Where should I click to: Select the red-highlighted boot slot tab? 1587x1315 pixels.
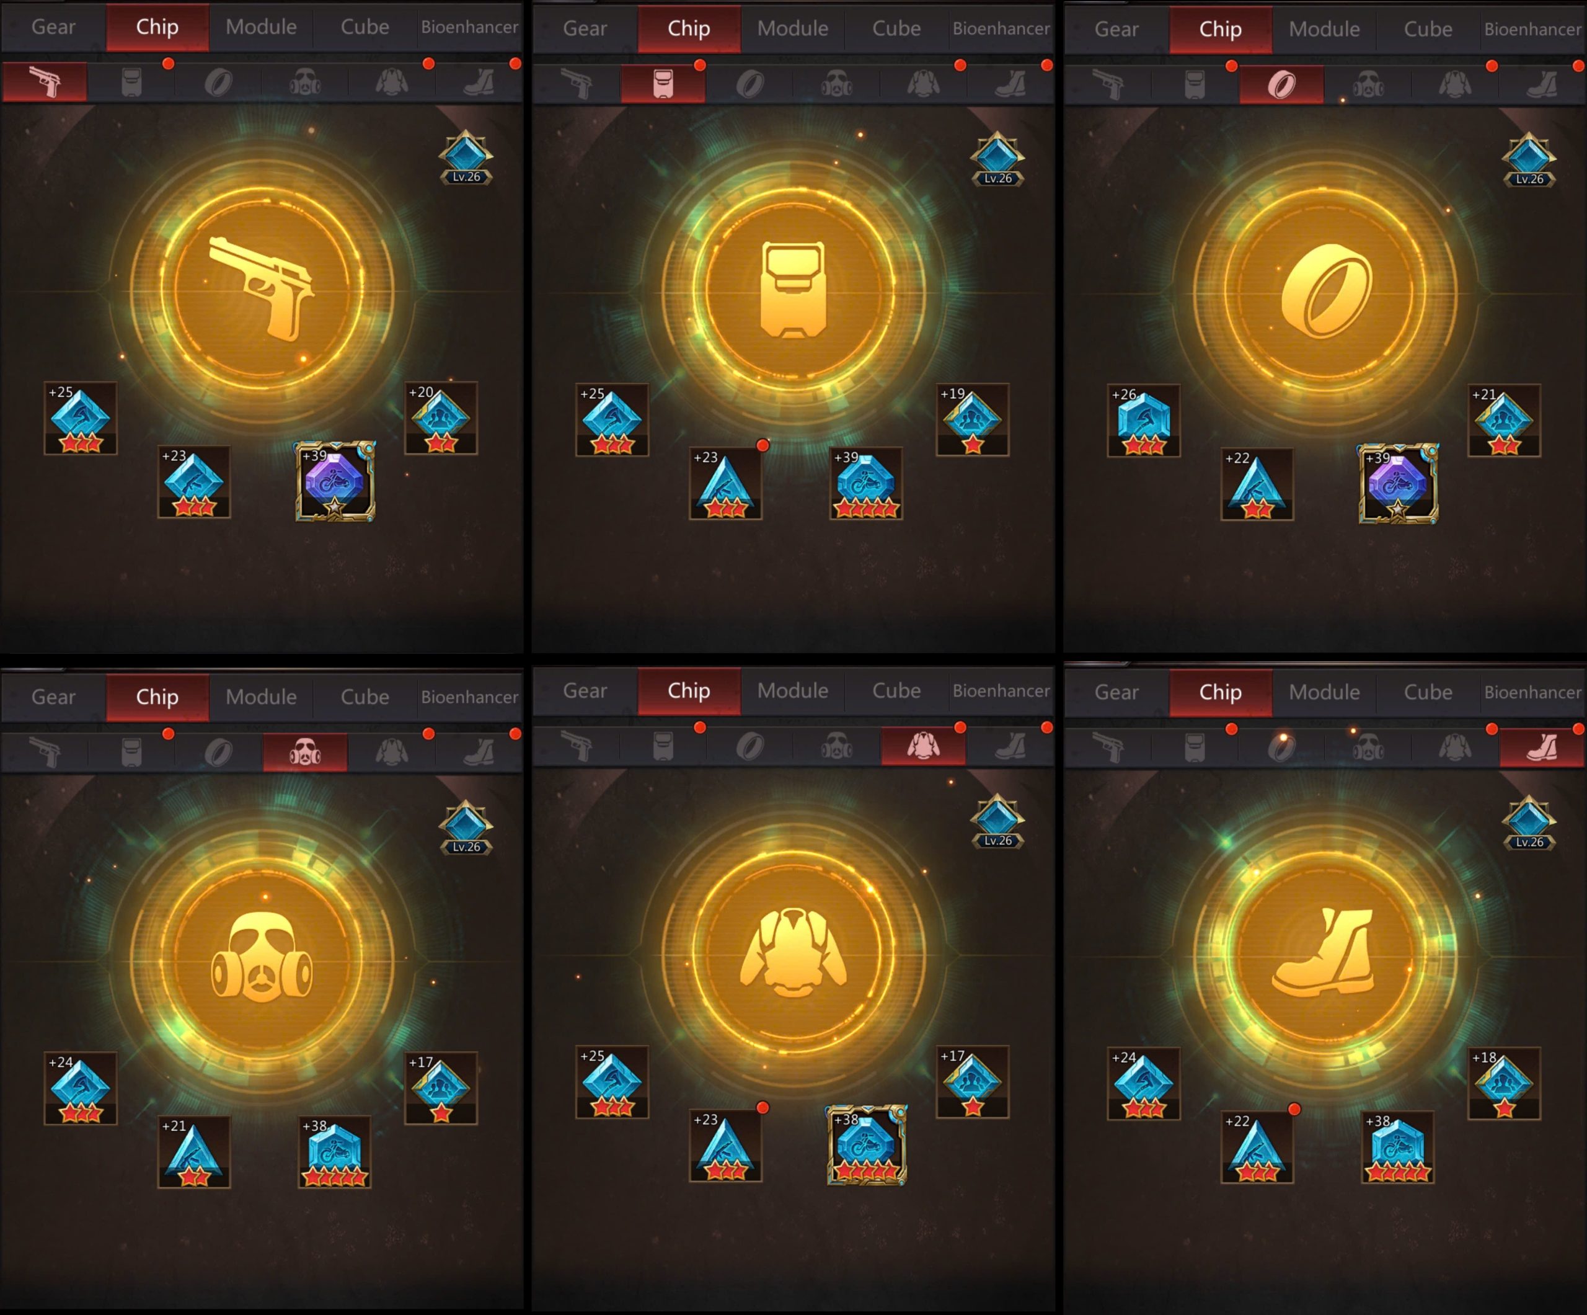pos(1542,747)
